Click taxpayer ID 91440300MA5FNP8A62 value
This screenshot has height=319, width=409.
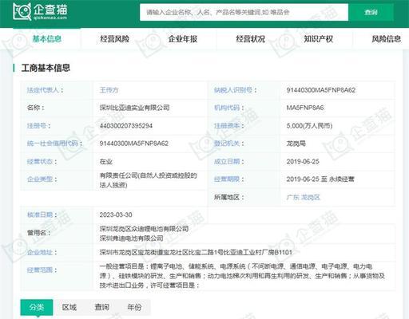(x=321, y=90)
